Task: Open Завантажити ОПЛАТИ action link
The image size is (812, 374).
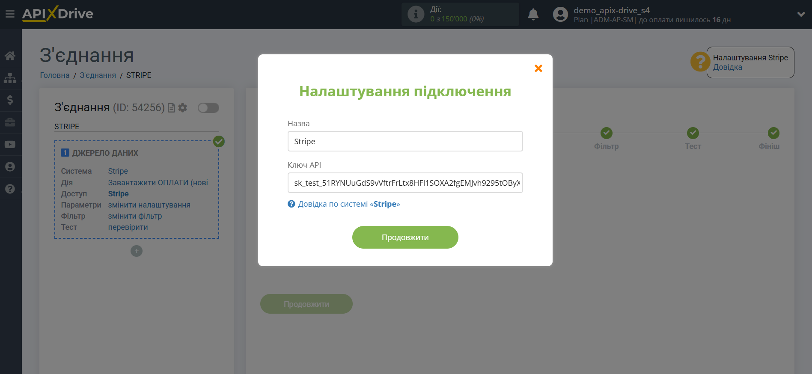Action: coord(158,183)
